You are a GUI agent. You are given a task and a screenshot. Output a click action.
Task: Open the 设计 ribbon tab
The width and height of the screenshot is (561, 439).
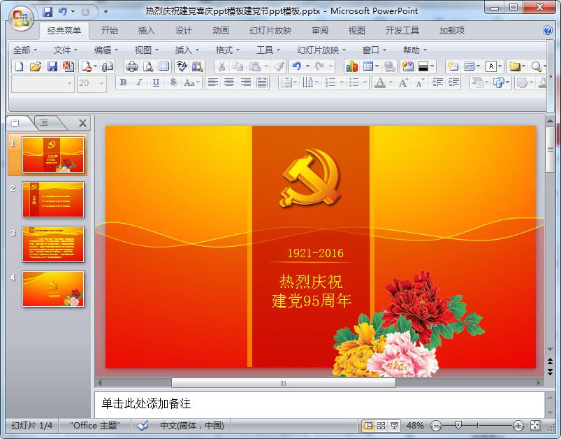click(x=184, y=31)
